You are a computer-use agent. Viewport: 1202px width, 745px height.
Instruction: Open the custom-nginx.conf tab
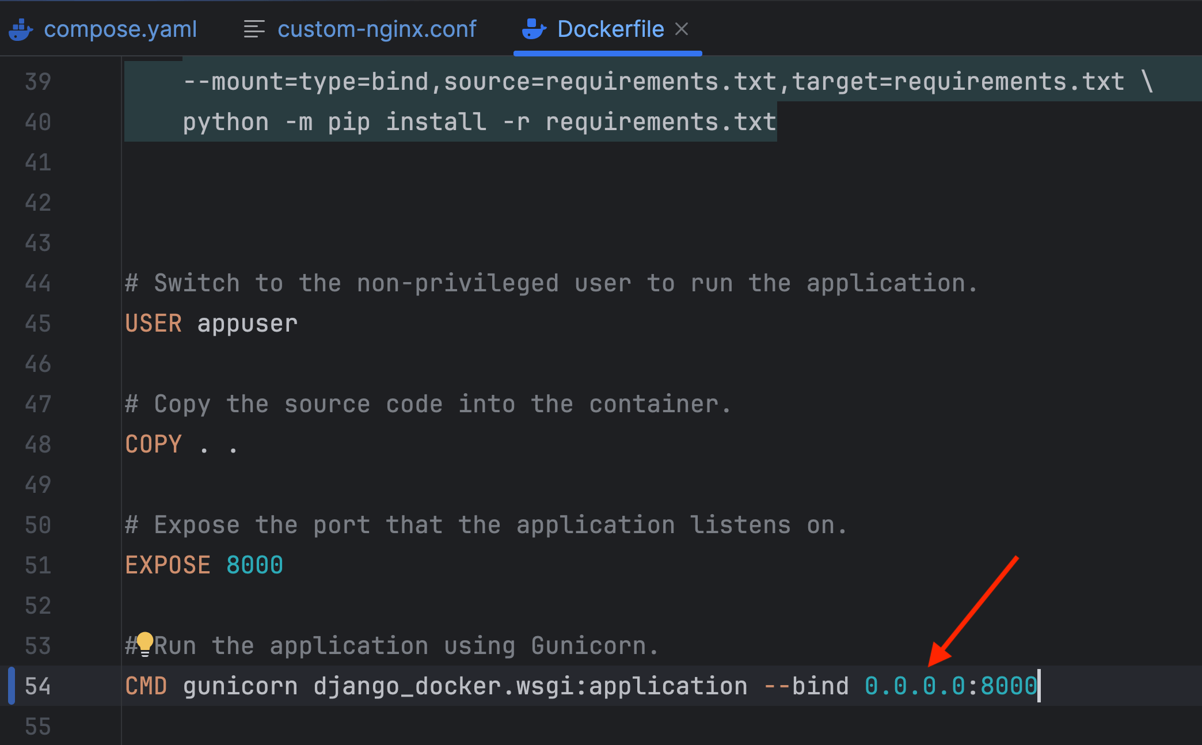tap(377, 29)
